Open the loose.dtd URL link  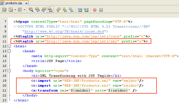coord(64,31)
